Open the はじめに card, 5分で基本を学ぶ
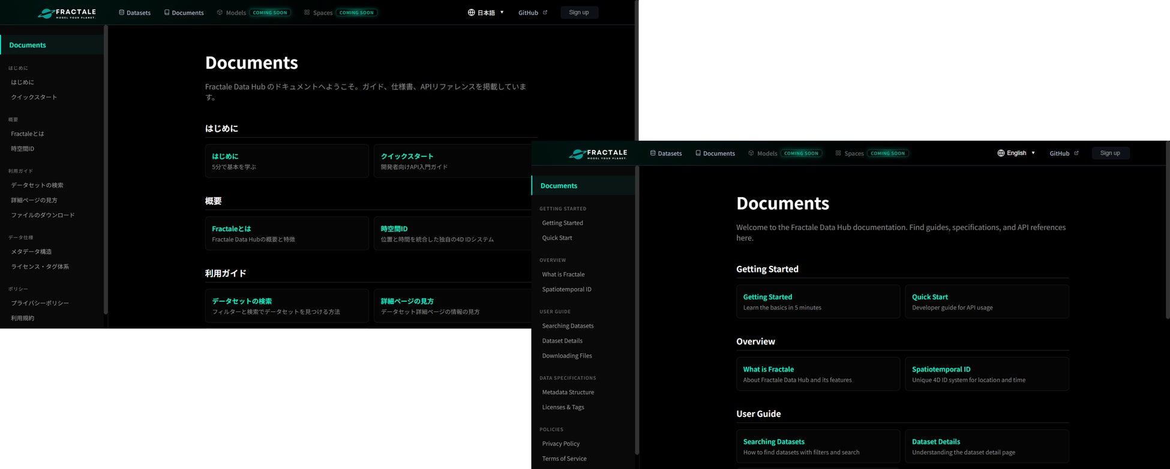The image size is (1170, 469). click(x=287, y=161)
